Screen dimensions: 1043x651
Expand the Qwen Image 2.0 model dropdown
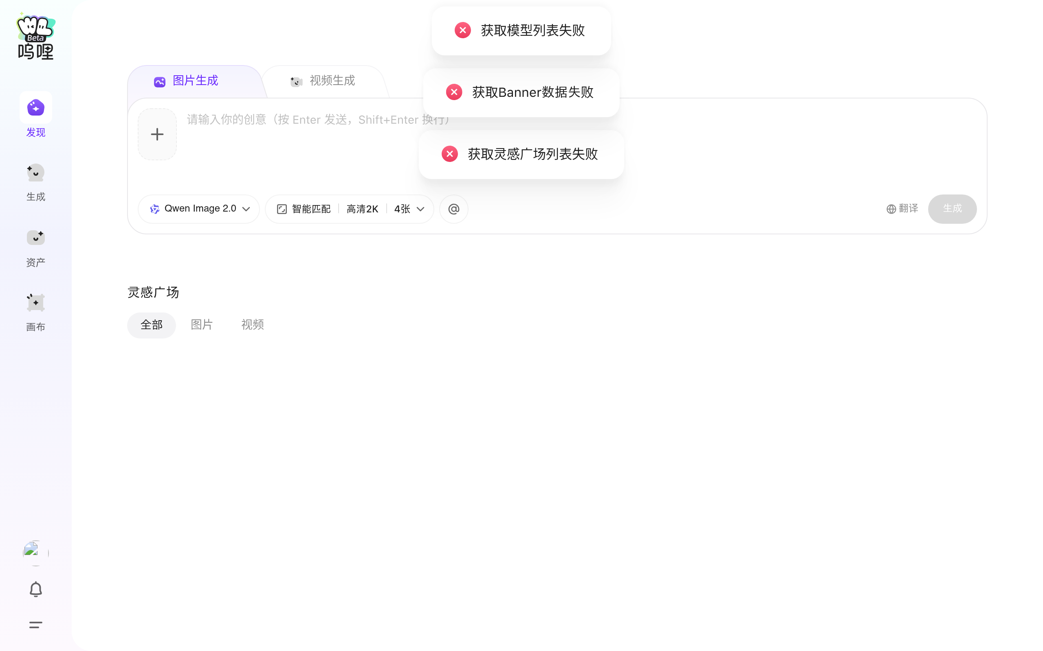(199, 209)
